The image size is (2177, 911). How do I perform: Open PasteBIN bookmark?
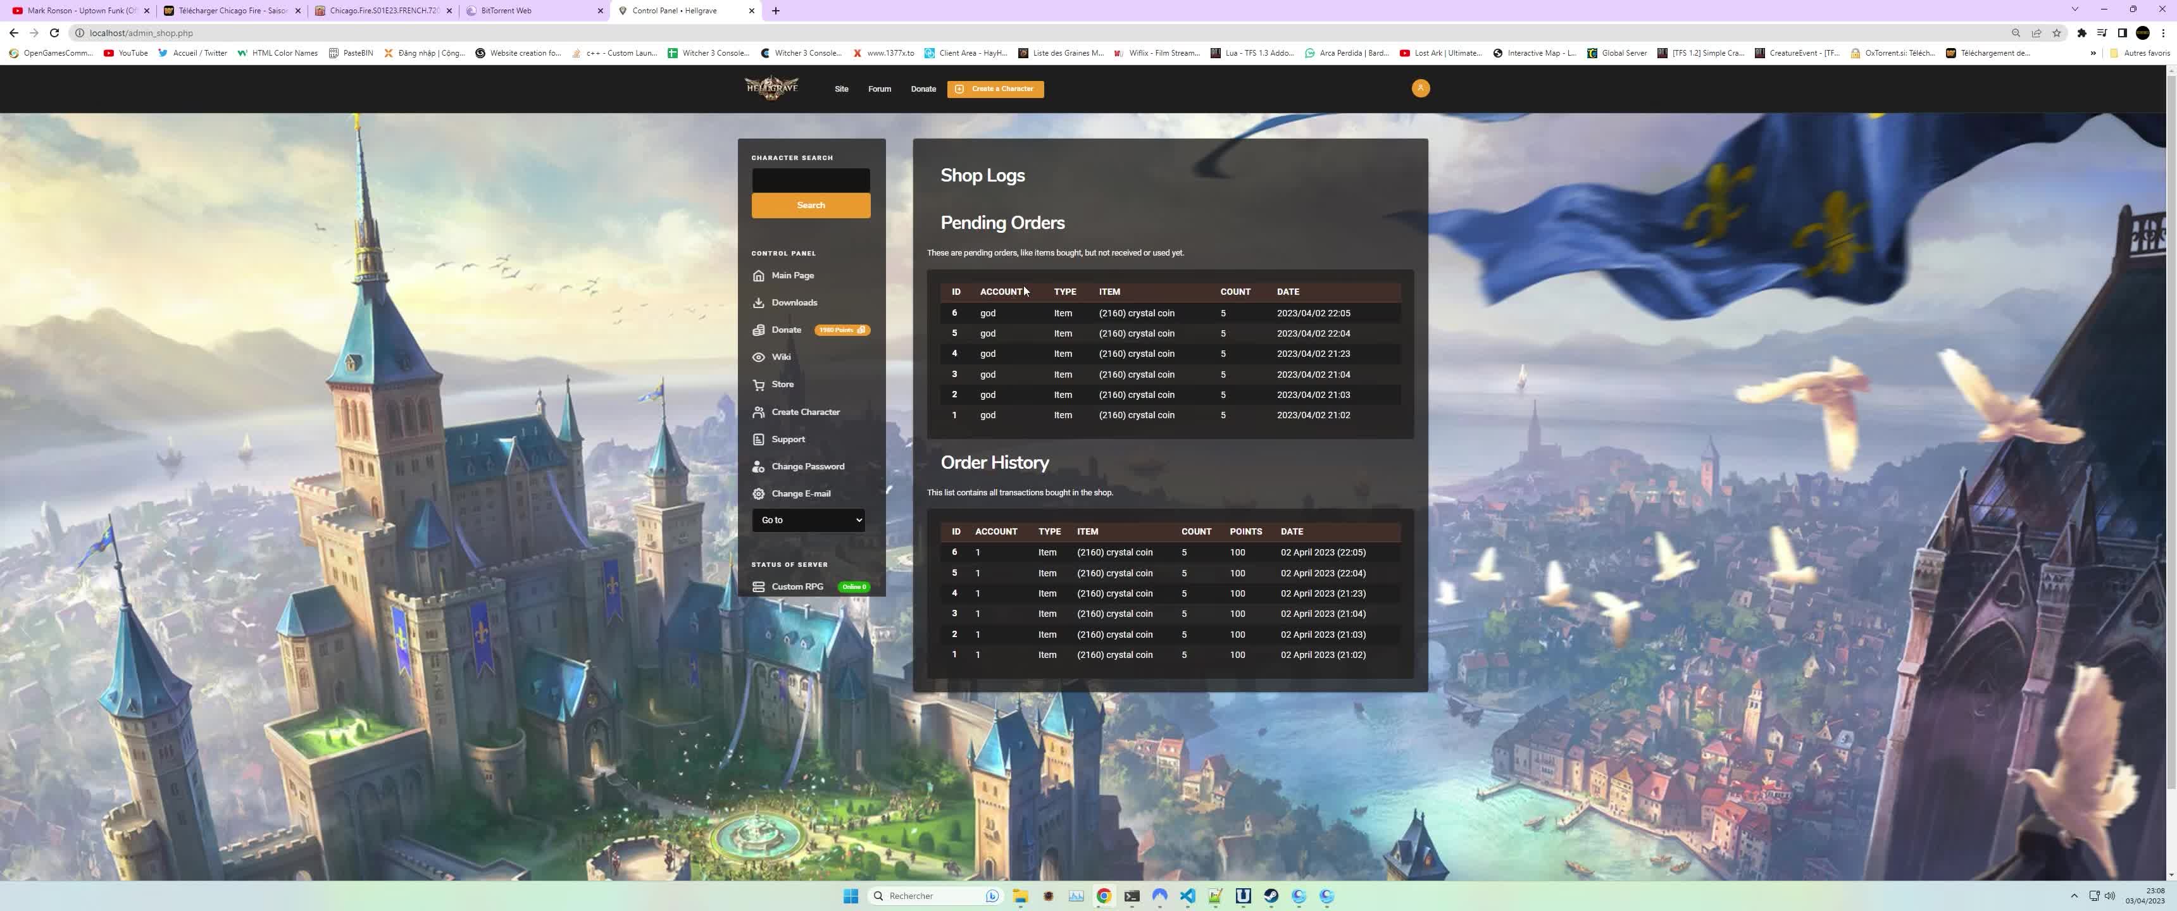[x=351, y=53]
